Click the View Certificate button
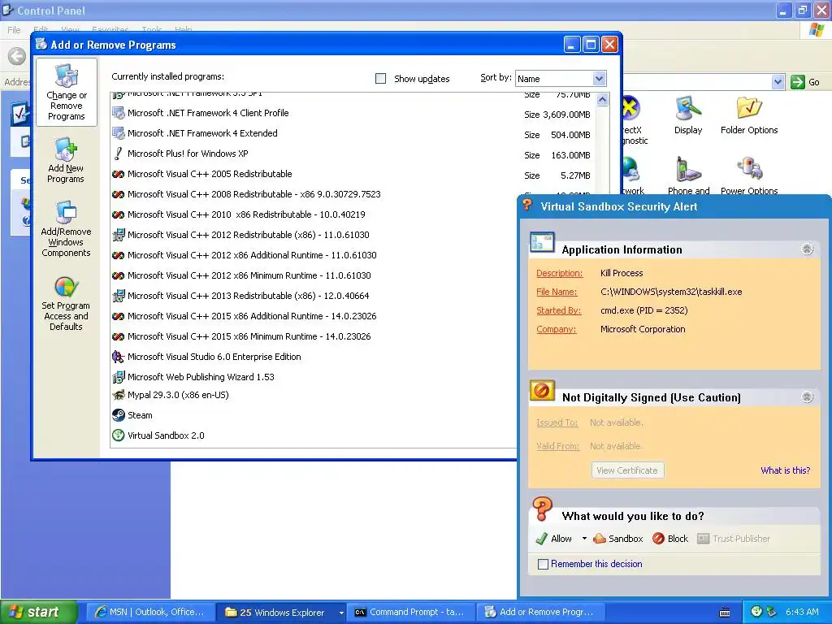 pos(627,470)
